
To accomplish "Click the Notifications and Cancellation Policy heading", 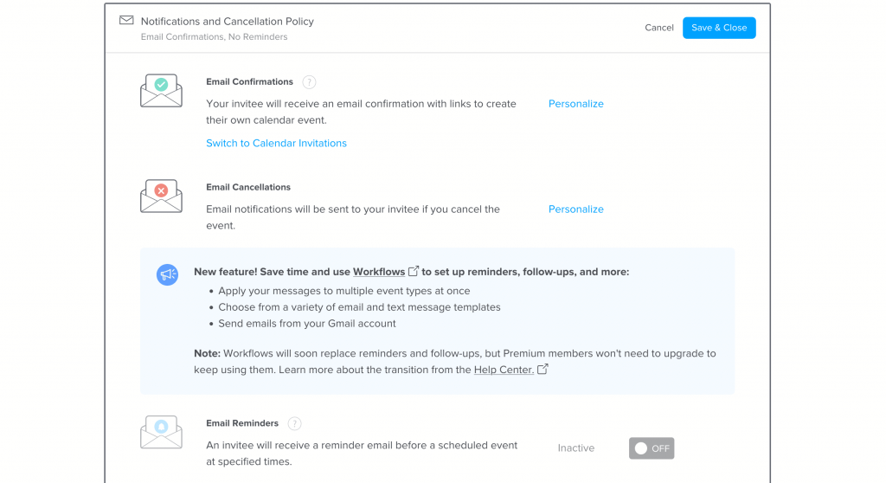I will tap(227, 22).
